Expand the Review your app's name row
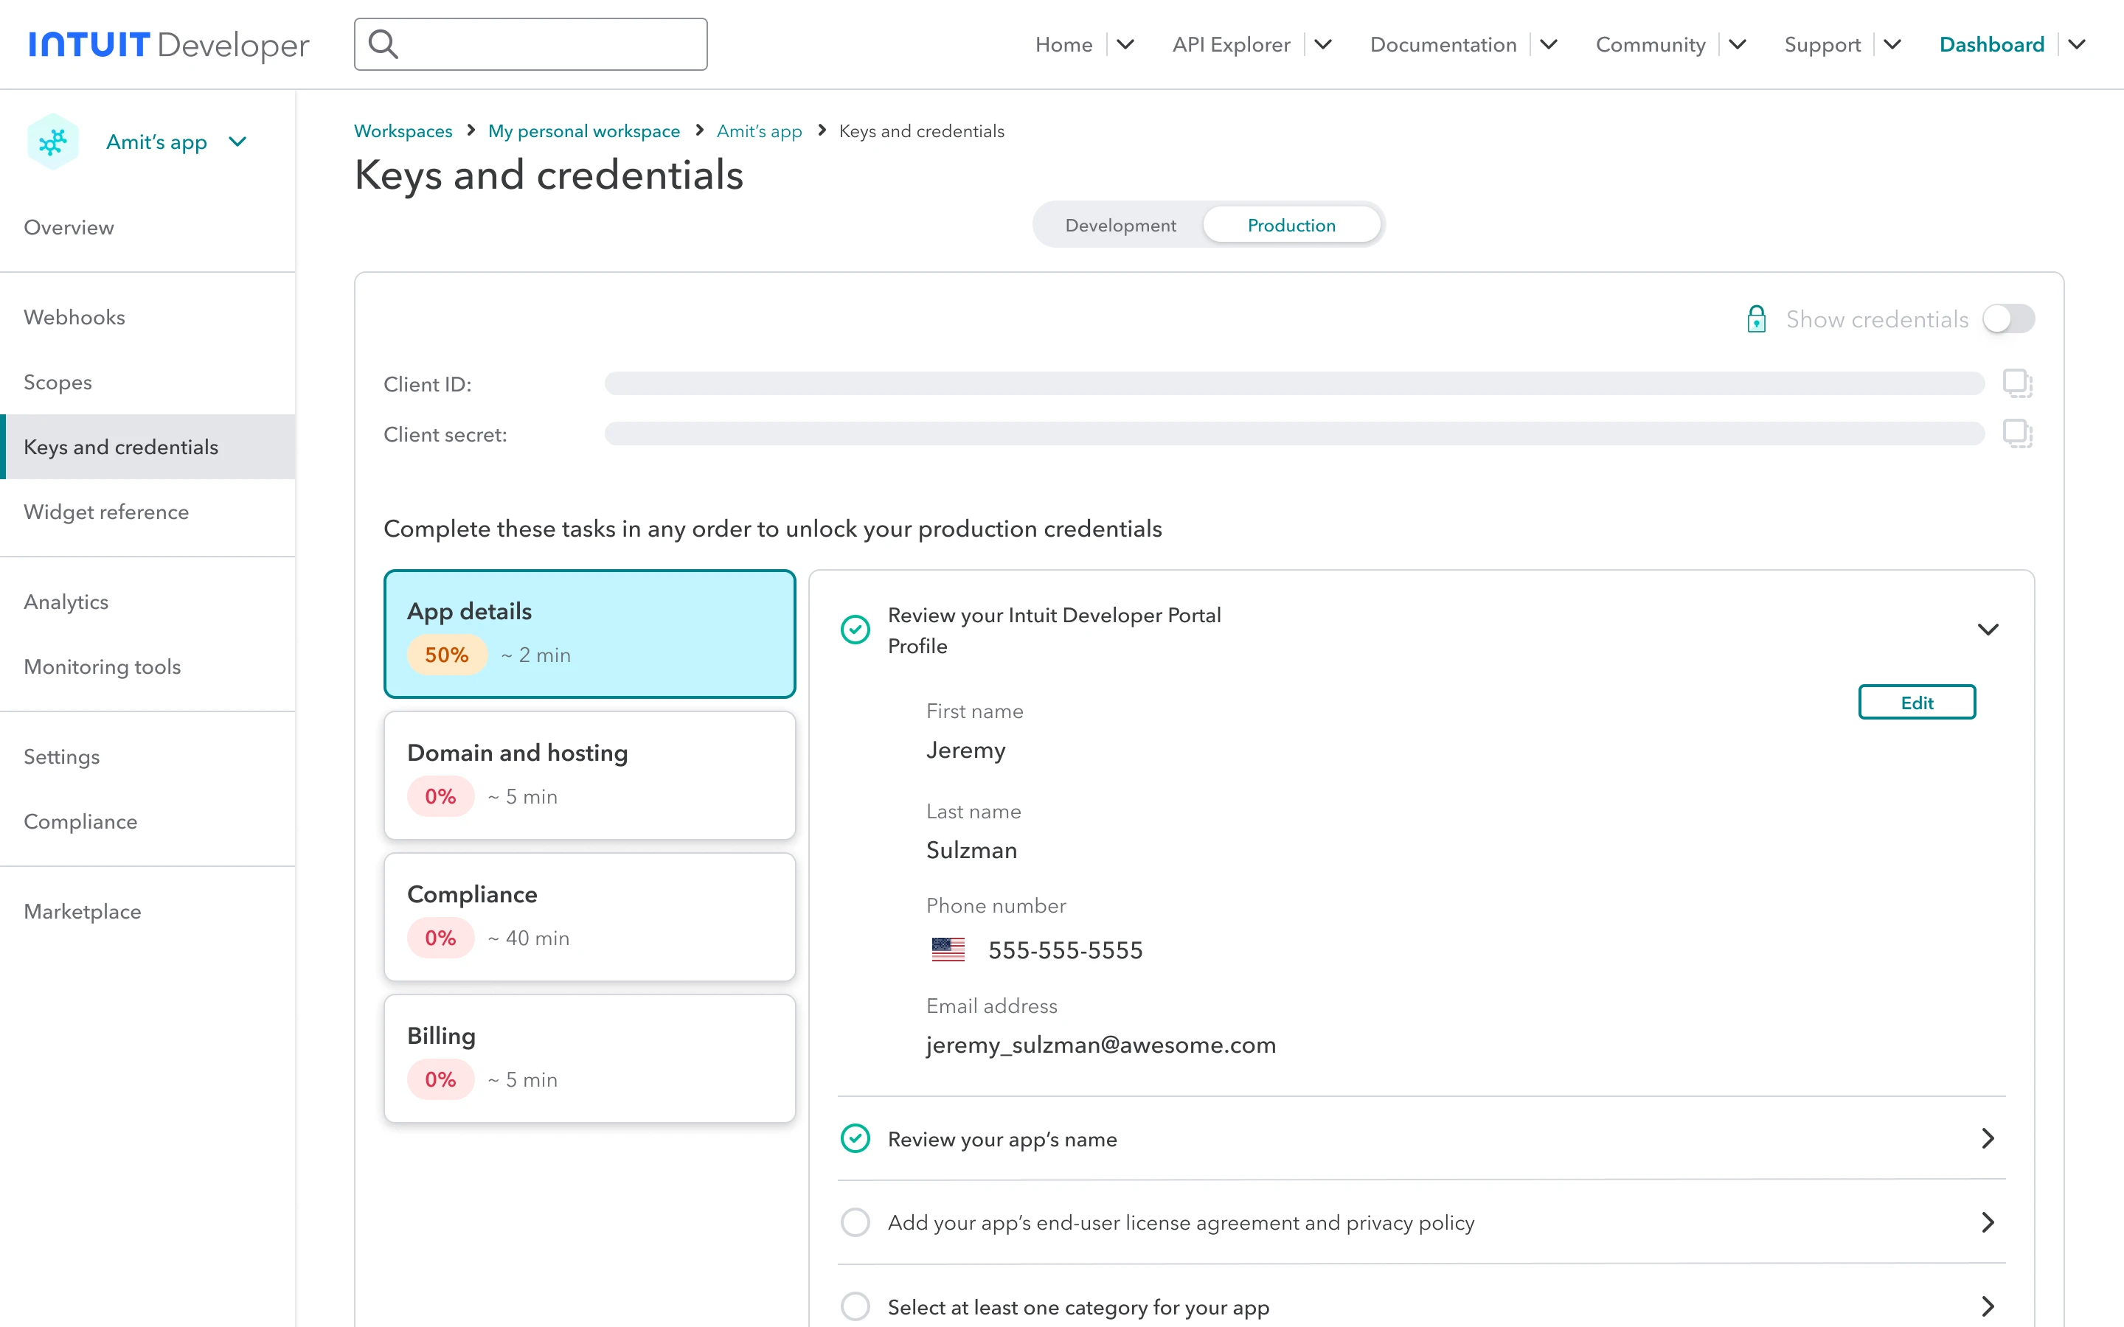Image resolution: width=2124 pixels, height=1327 pixels. (x=1988, y=1138)
